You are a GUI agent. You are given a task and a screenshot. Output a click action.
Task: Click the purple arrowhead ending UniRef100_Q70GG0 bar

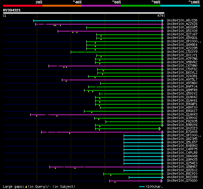point(162,181)
